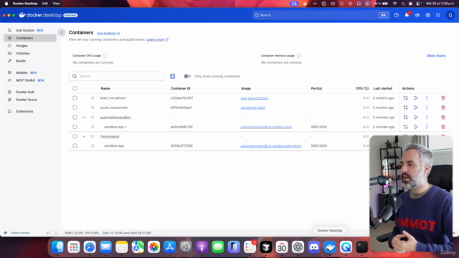This screenshot has width=459, height=258.
Task: Go to Images section
Action: [30, 46]
